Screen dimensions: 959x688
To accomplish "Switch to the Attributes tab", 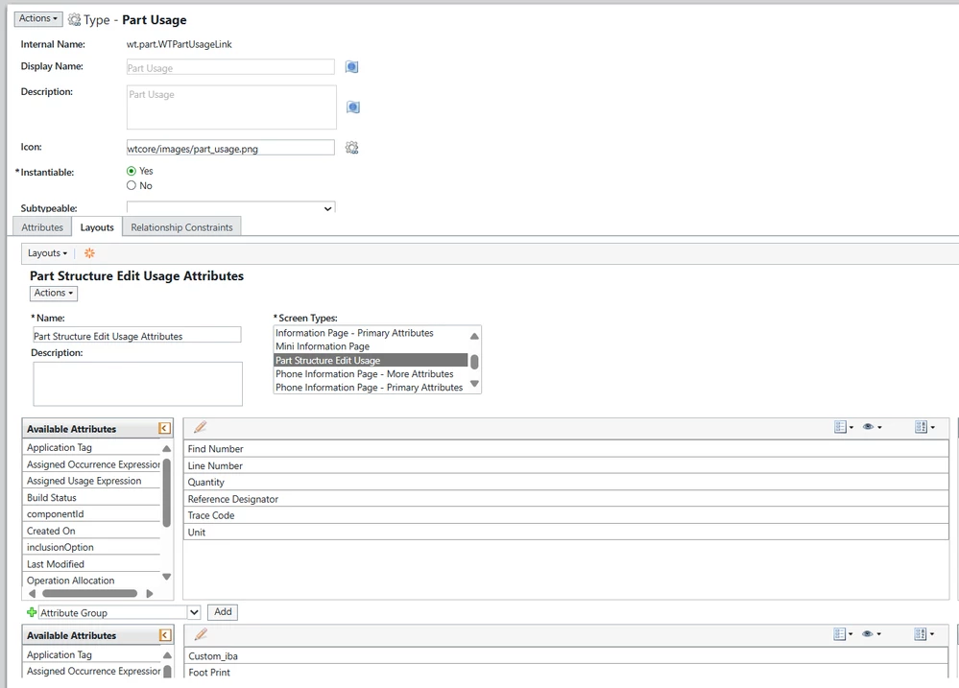I will pos(42,226).
